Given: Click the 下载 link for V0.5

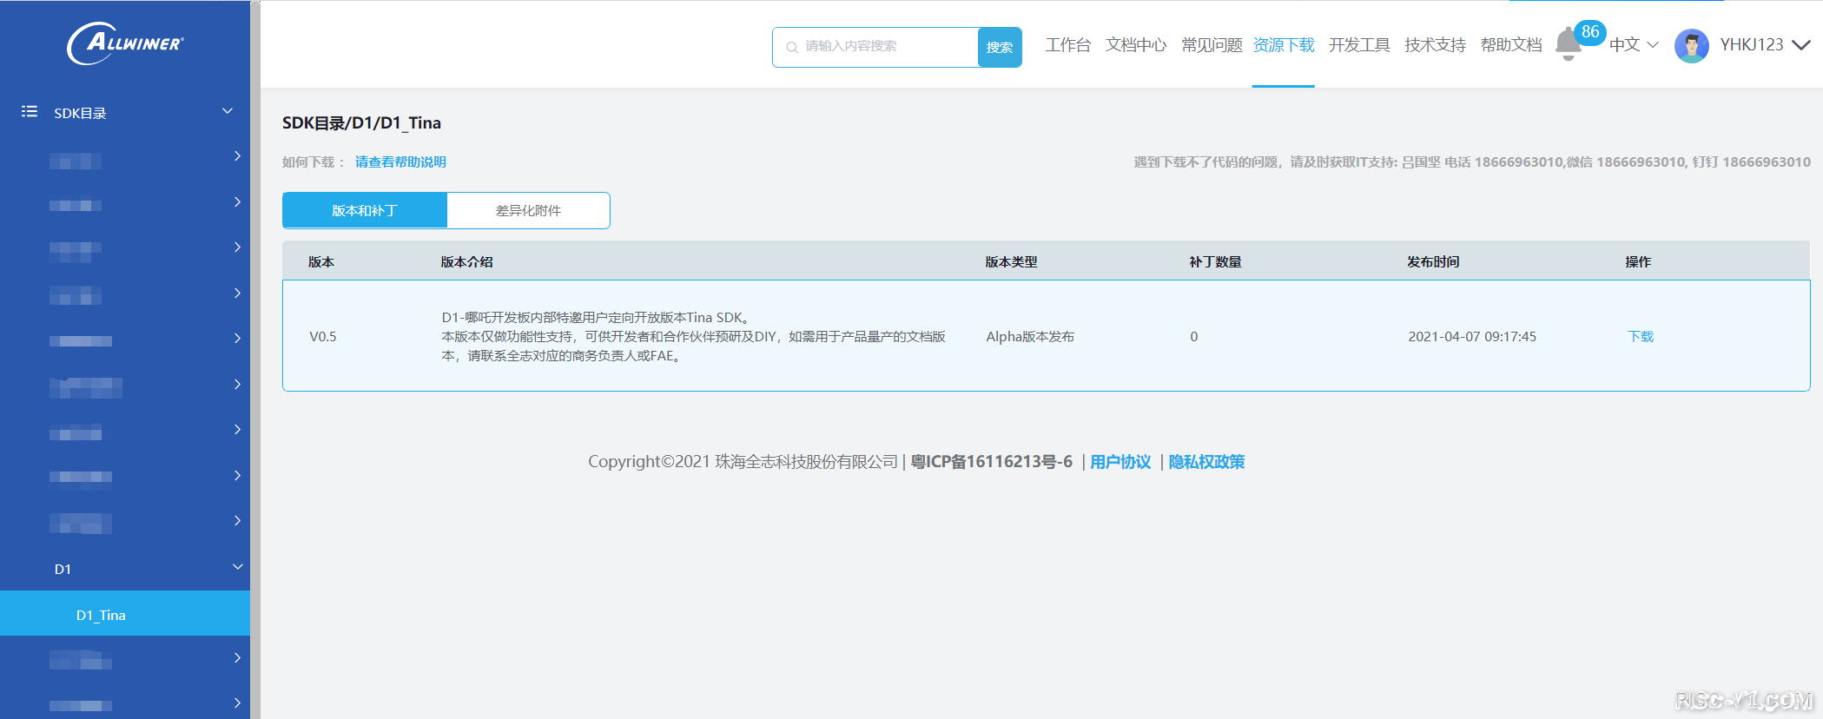Looking at the screenshot, I should coord(1640,336).
